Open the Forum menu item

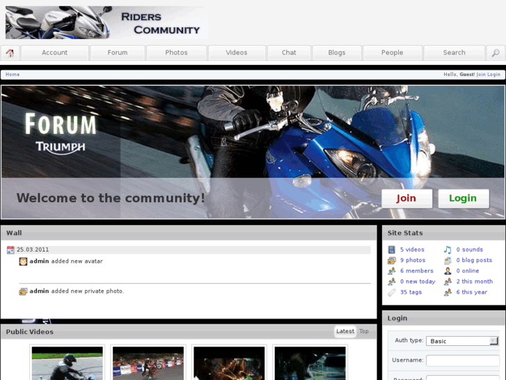118,53
